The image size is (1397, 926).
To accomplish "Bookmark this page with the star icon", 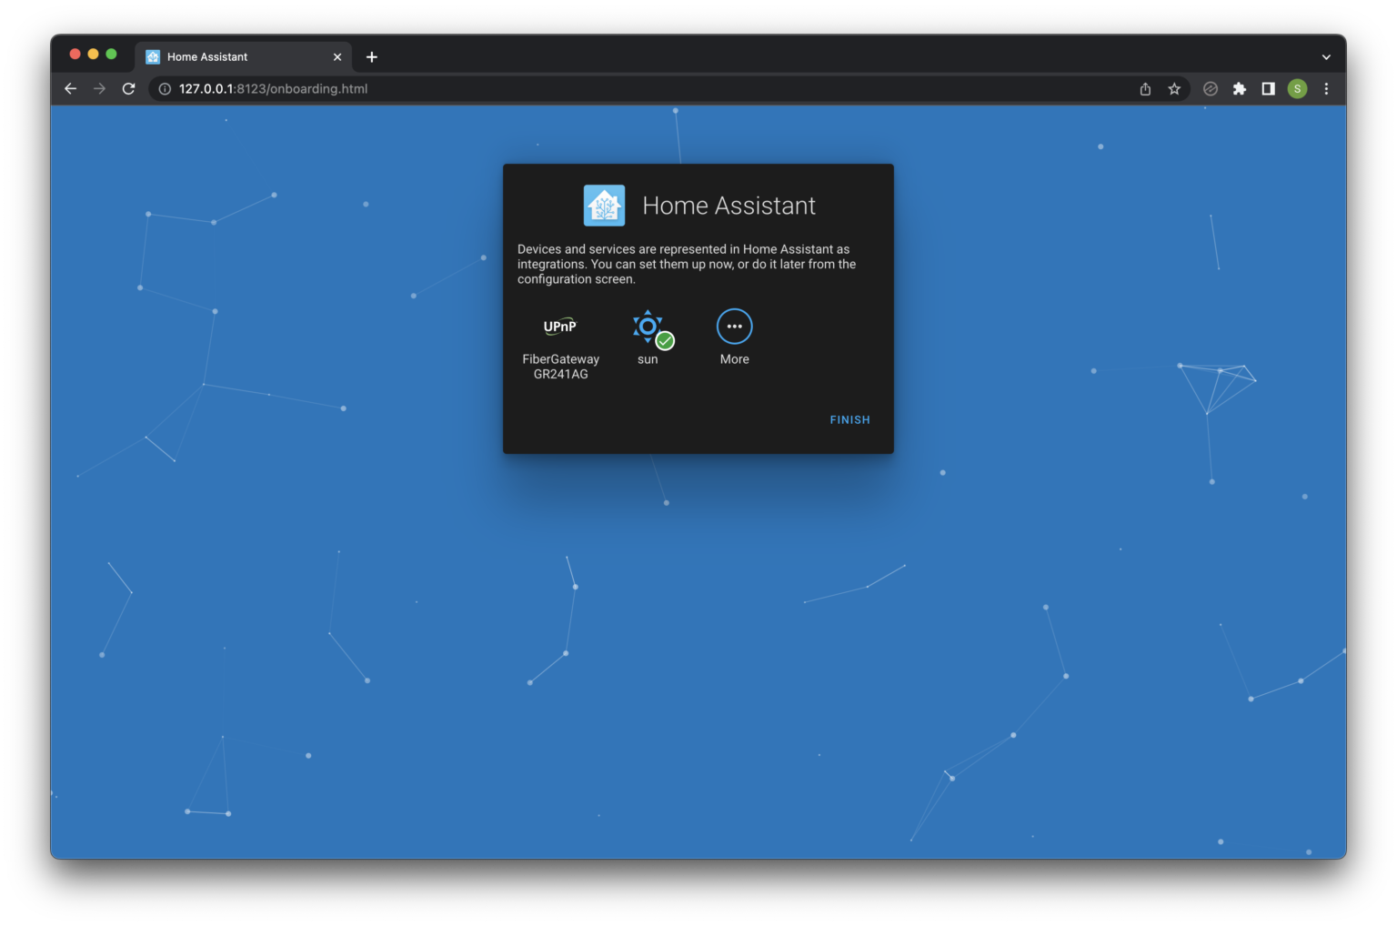I will (1174, 88).
